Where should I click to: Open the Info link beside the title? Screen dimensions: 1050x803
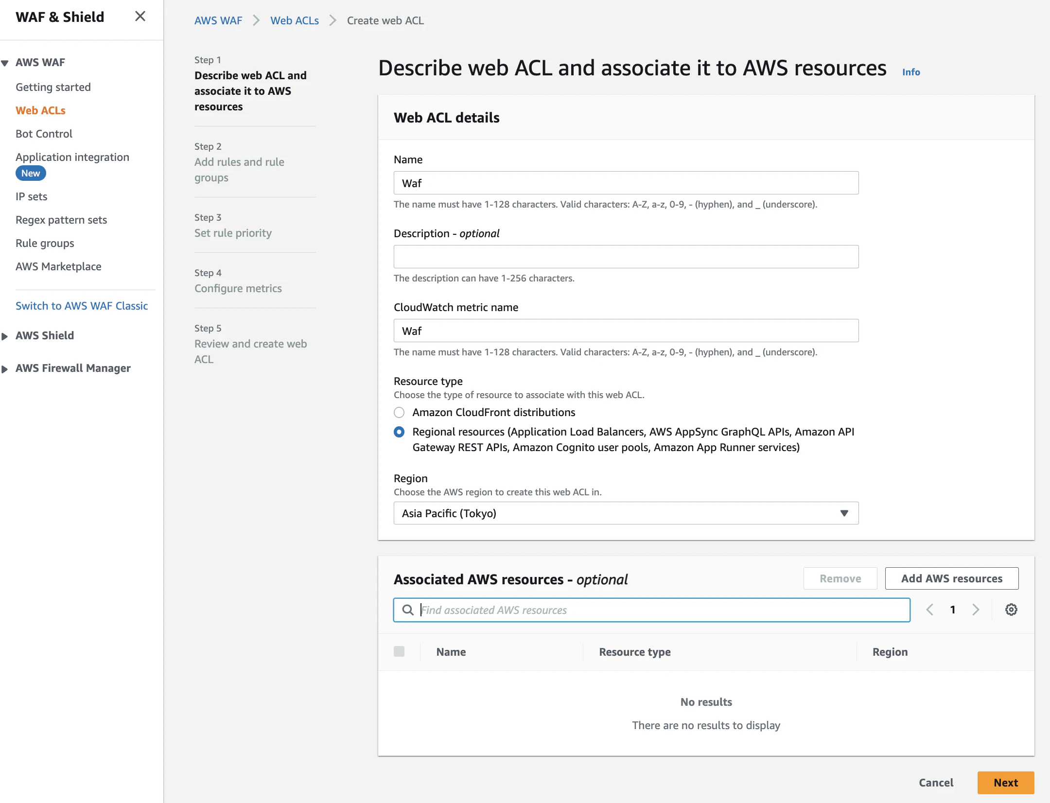point(911,72)
